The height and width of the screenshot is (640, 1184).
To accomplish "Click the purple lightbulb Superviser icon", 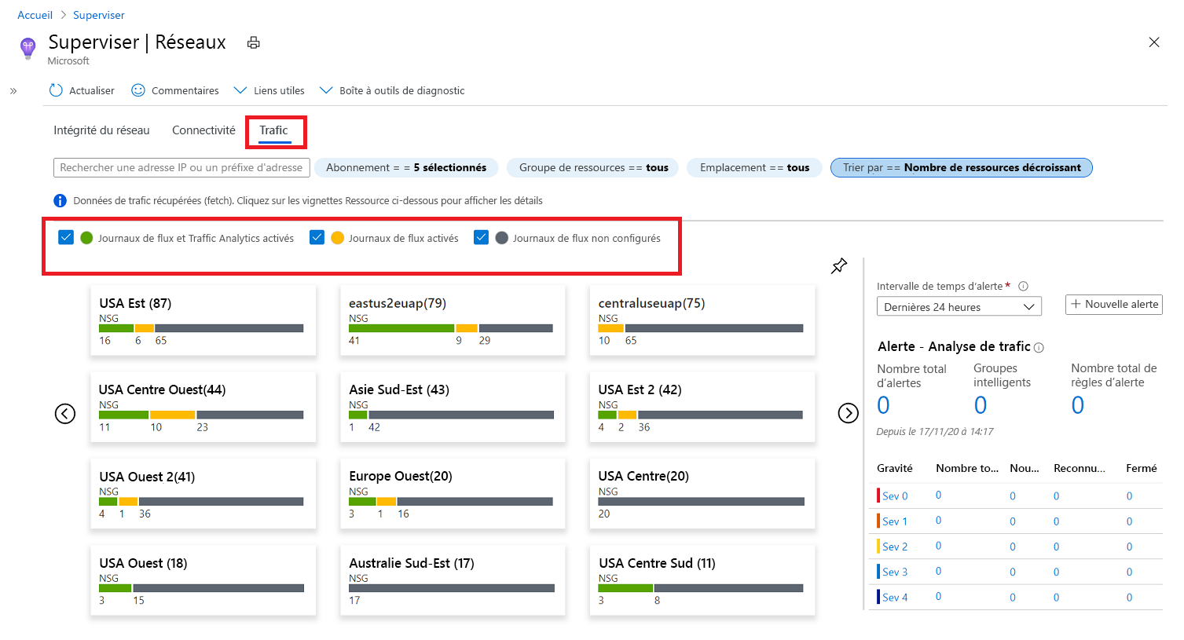I will (x=28, y=48).
